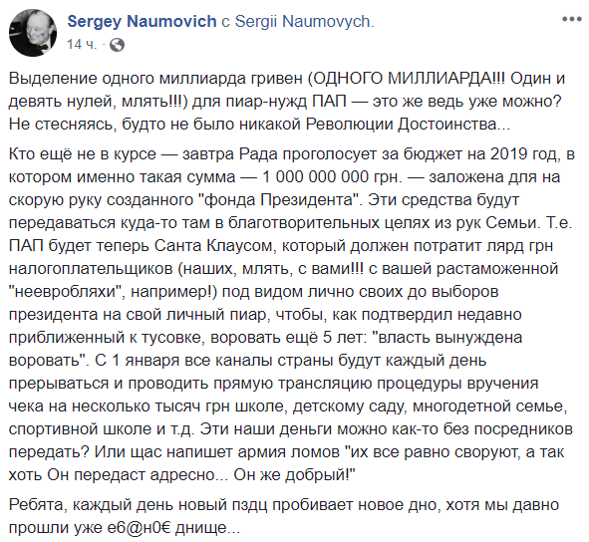Open the post options three-dot menu
589x542 pixels.
pyautogui.click(x=572, y=20)
